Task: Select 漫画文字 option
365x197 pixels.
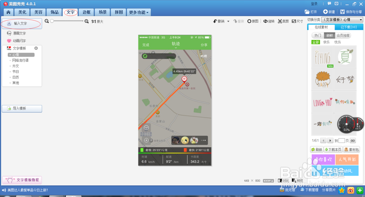Action: (16, 33)
